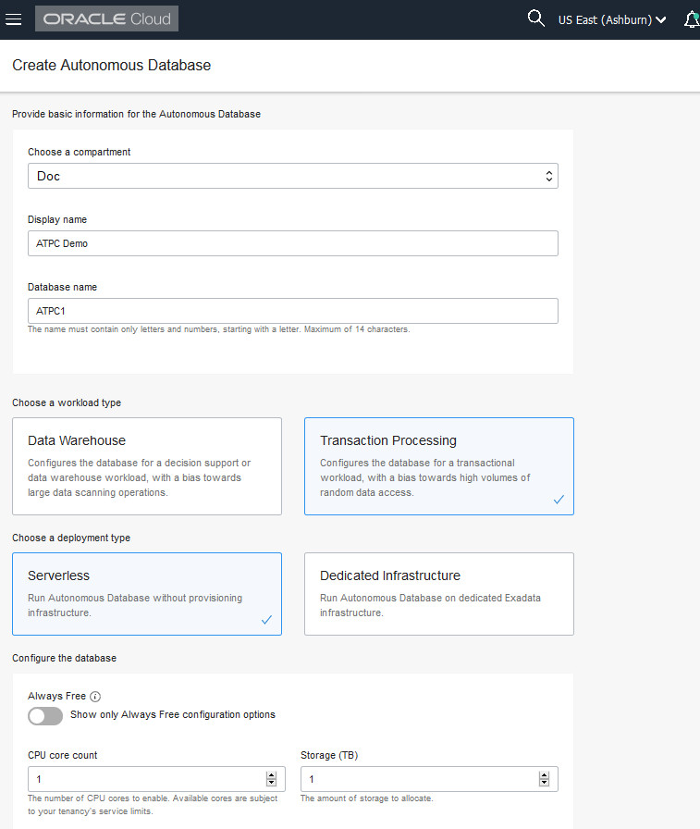Viewport: 700px width, 829px height.
Task: Click 'Provide basic information for the Autonomous Database'
Action: pyautogui.click(x=136, y=114)
